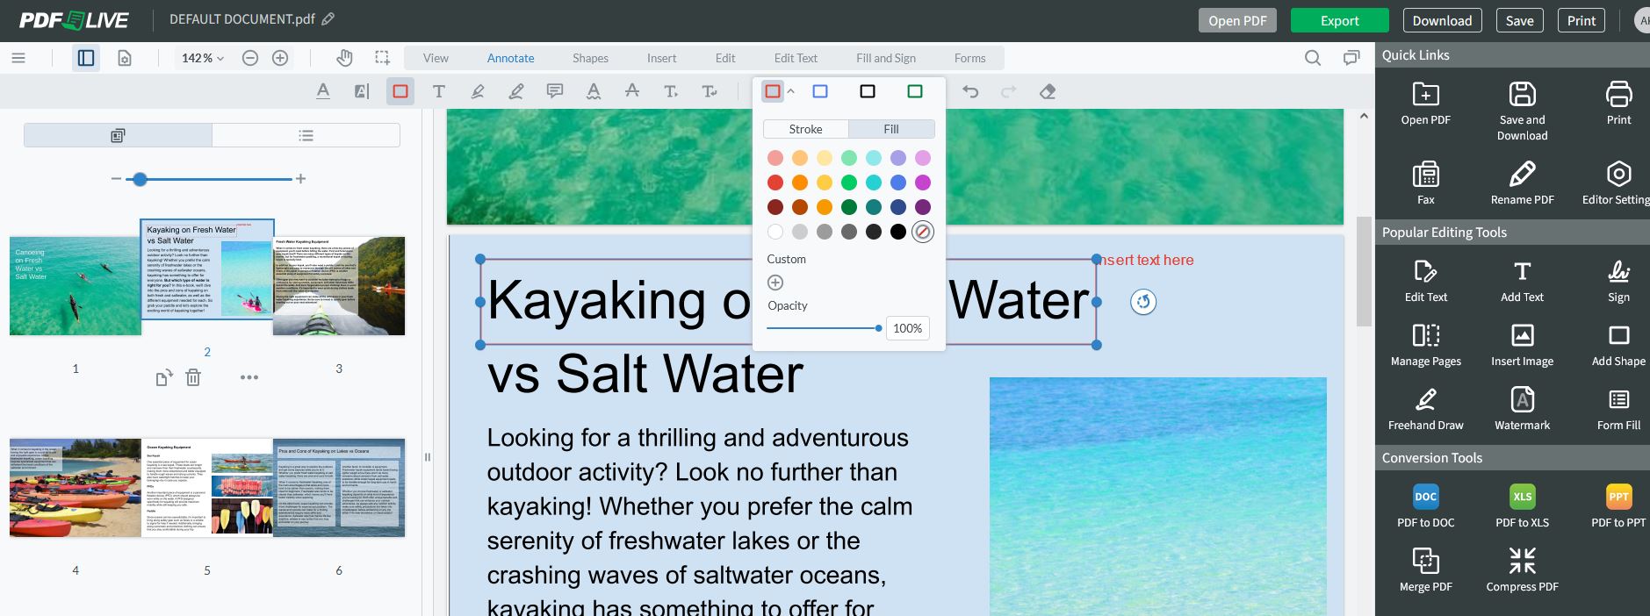The height and width of the screenshot is (616, 1650).
Task: Open the search magnifier icon
Action: point(1312,58)
